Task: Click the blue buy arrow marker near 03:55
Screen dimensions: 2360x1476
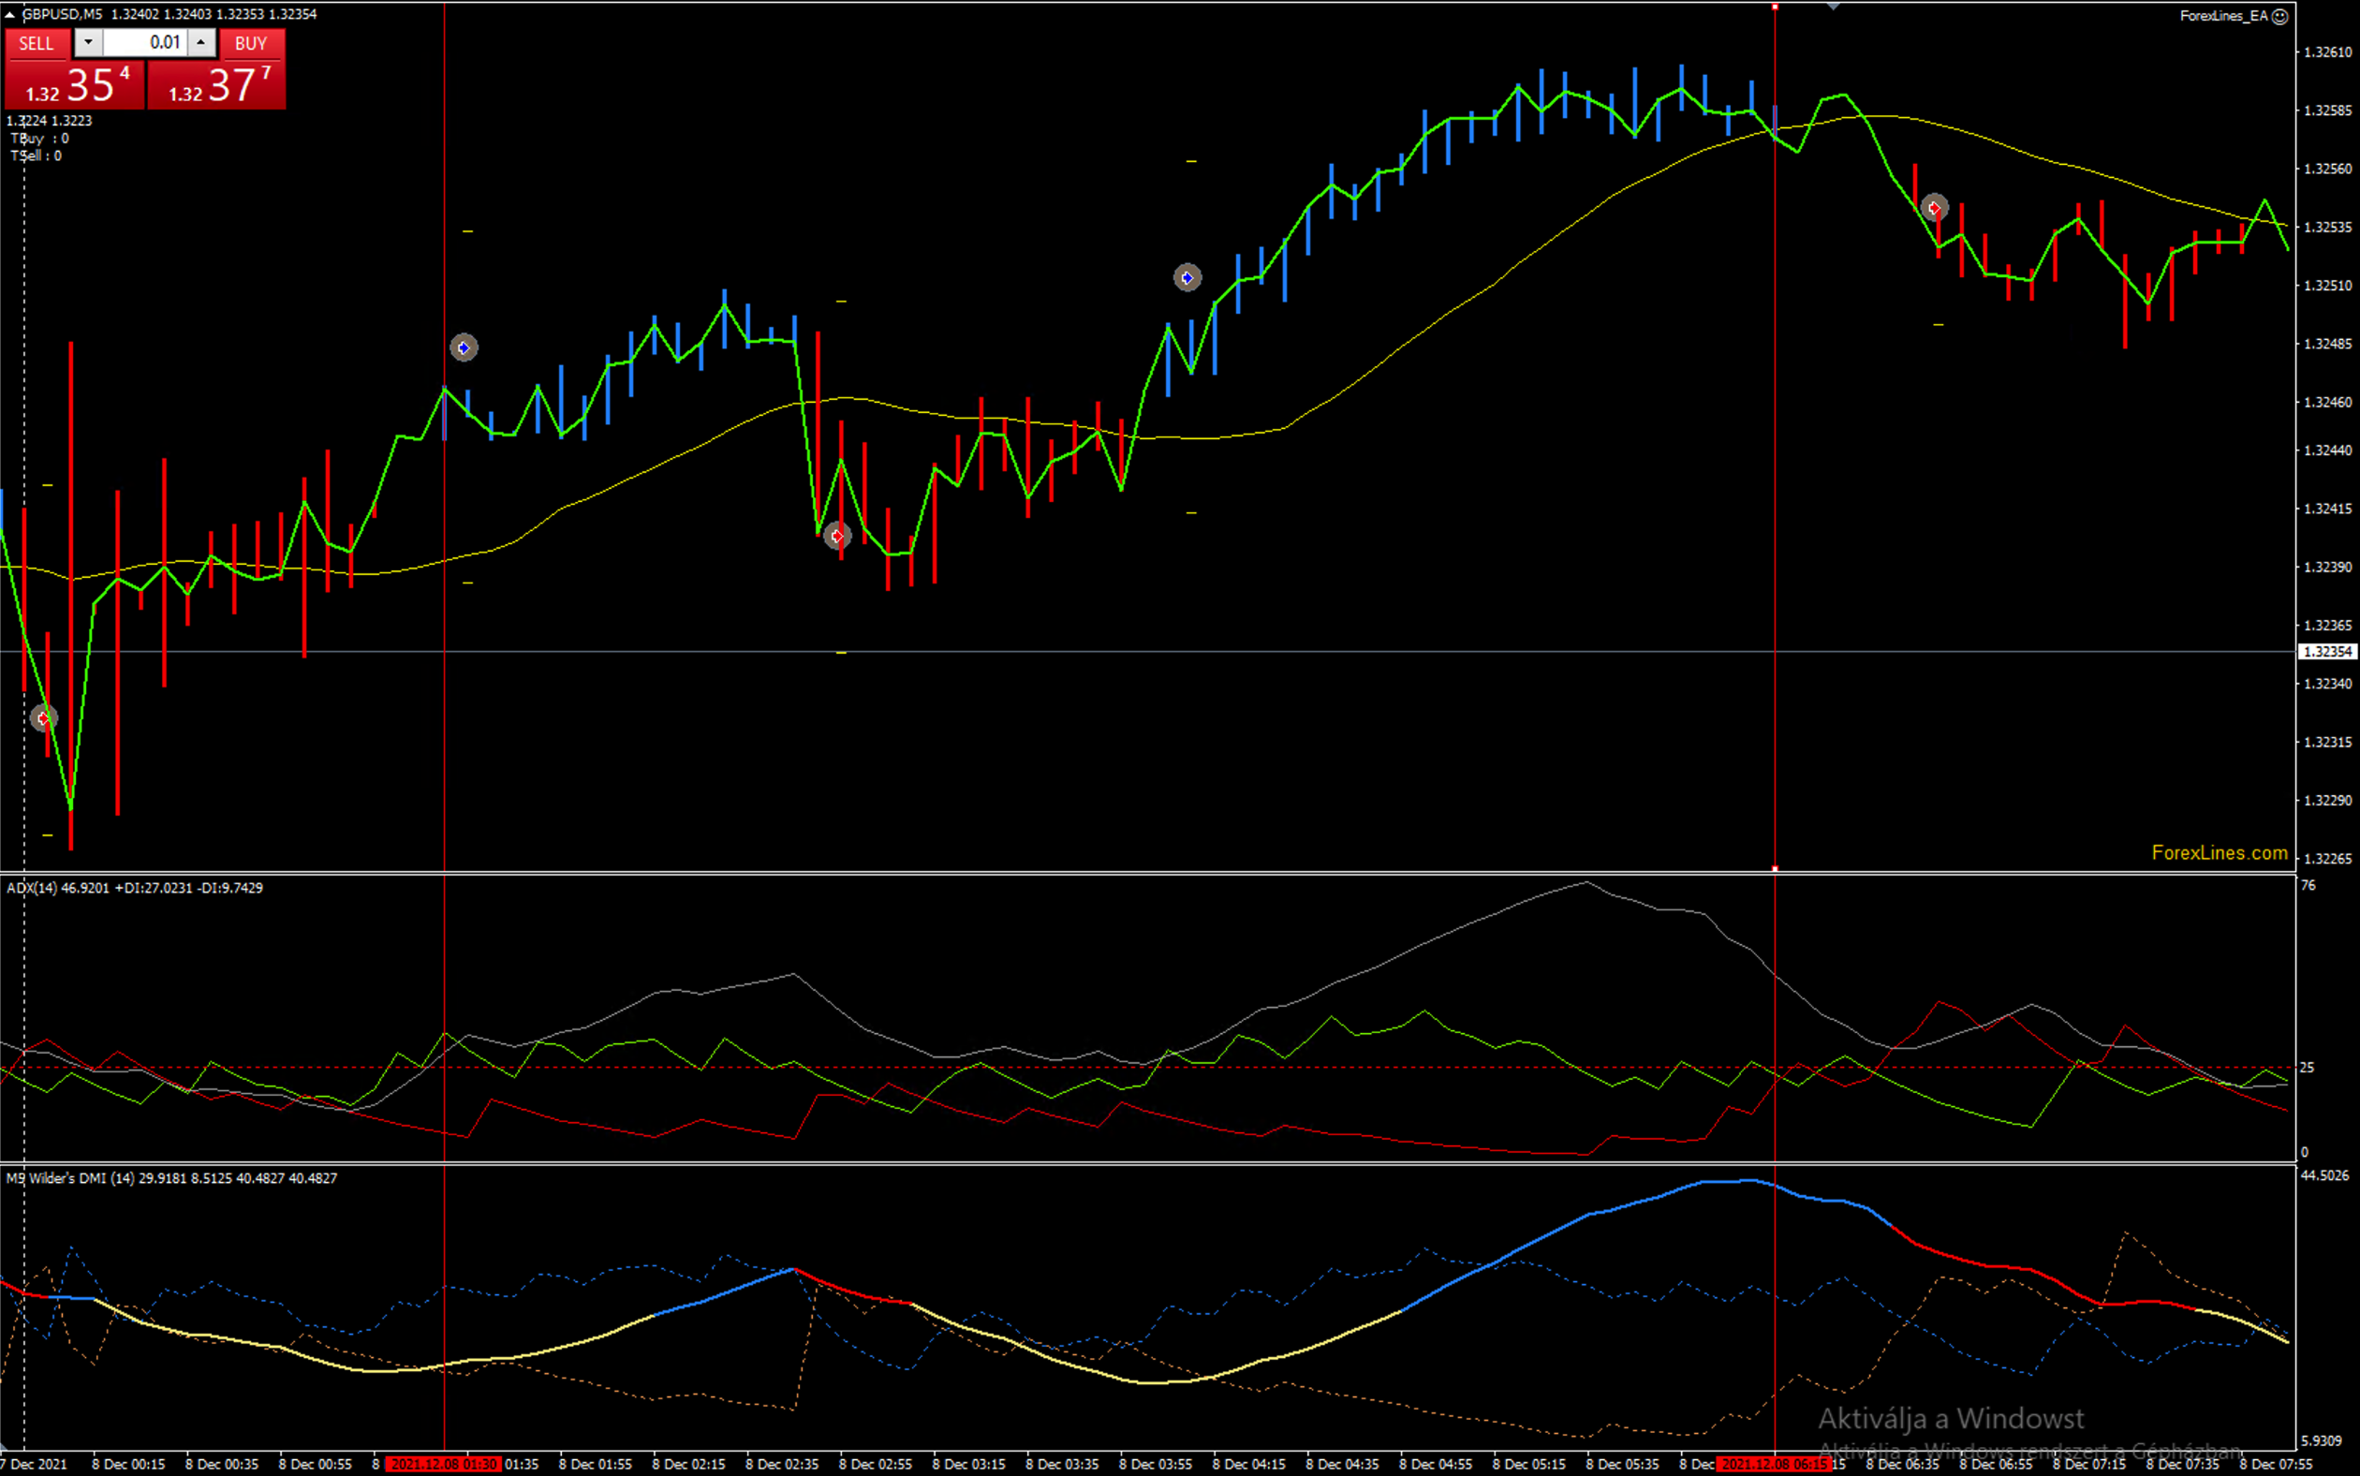Action: pos(1187,278)
